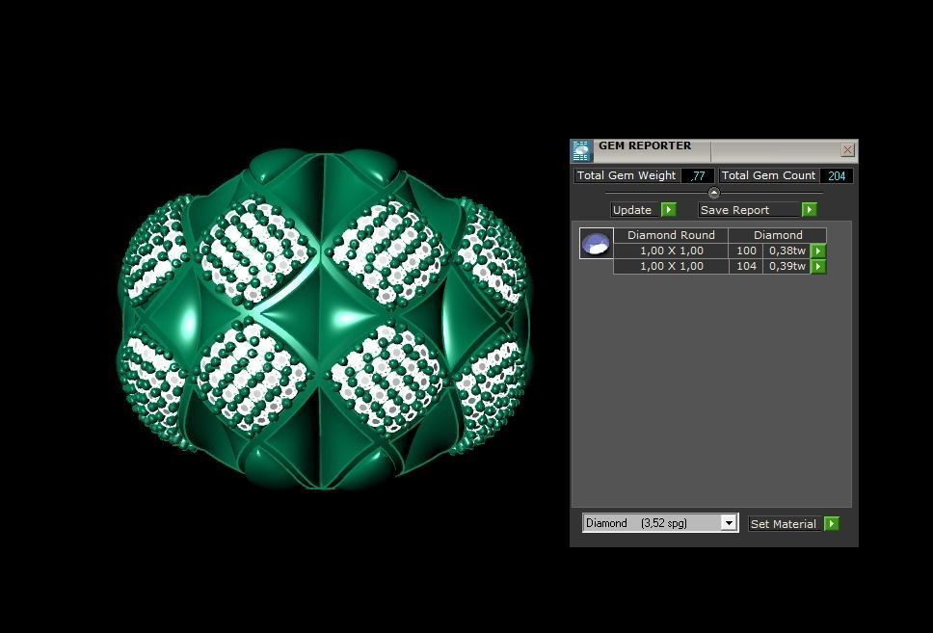Image resolution: width=933 pixels, height=633 pixels.
Task: Click the green arrow next to Set Material
Action: [831, 523]
